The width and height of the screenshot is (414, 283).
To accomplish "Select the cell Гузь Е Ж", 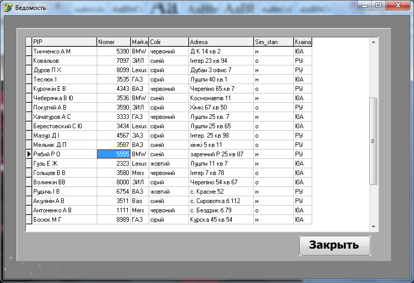I will pyautogui.click(x=64, y=164).
